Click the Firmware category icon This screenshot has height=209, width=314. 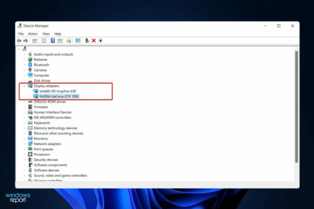point(30,107)
